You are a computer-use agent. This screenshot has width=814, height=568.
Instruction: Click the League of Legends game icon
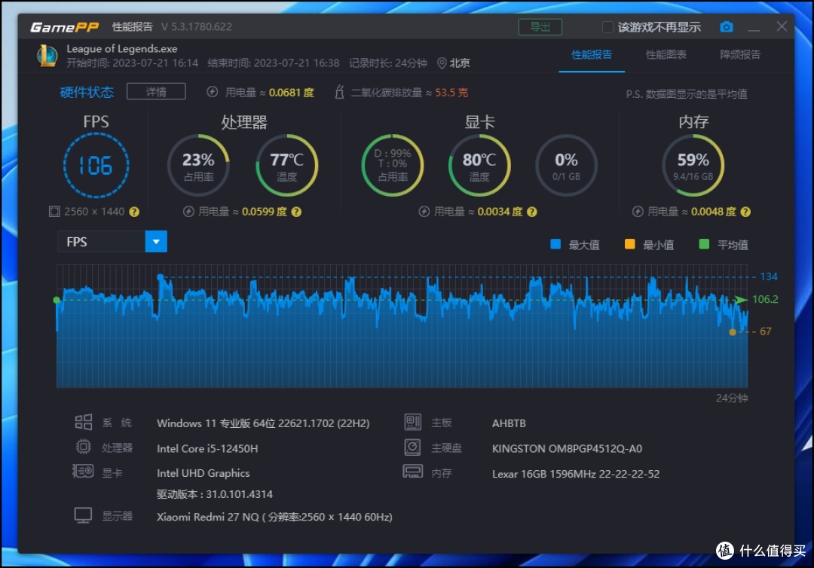click(x=47, y=56)
